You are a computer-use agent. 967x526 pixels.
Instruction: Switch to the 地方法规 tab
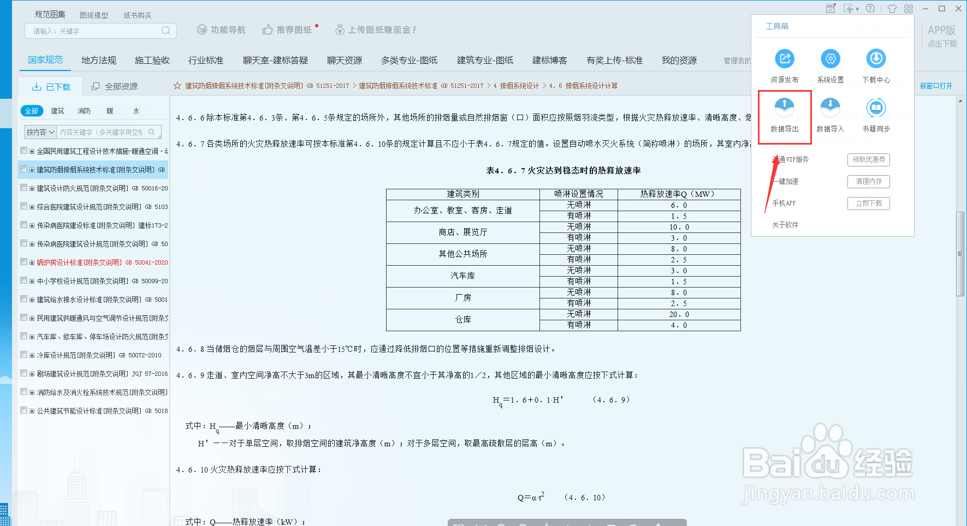98,60
